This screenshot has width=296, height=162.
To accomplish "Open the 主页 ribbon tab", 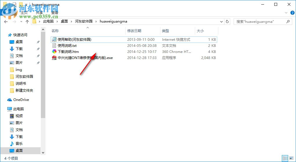I will click(x=24, y=13).
